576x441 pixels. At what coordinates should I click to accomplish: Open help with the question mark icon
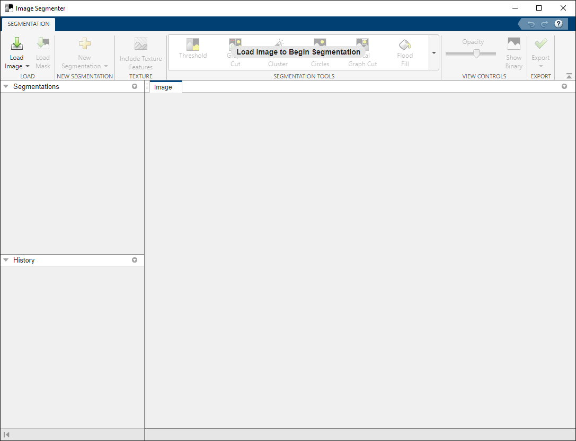[x=558, y=24]
